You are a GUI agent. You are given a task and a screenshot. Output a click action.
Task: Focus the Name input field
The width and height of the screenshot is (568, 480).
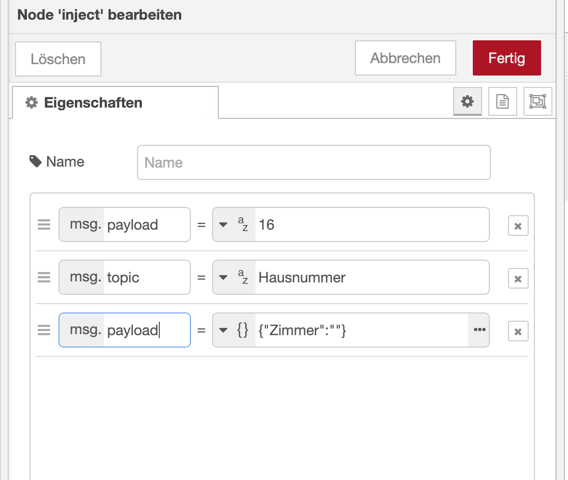point(313,162)
